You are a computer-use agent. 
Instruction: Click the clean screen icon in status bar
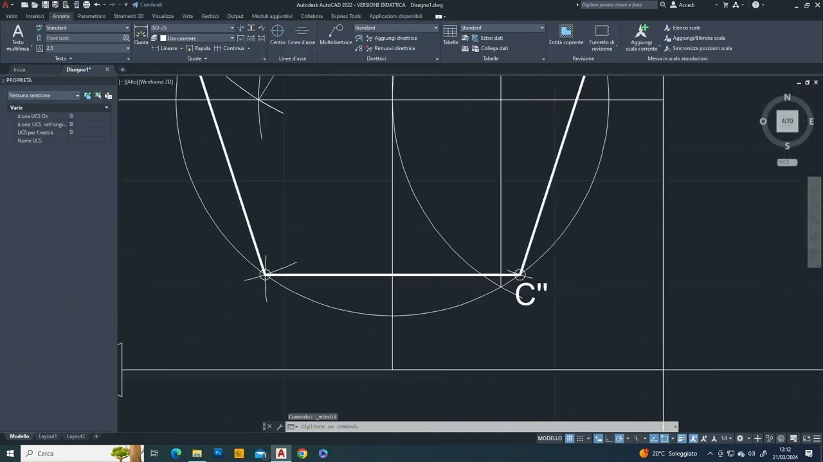coord(806,438)
